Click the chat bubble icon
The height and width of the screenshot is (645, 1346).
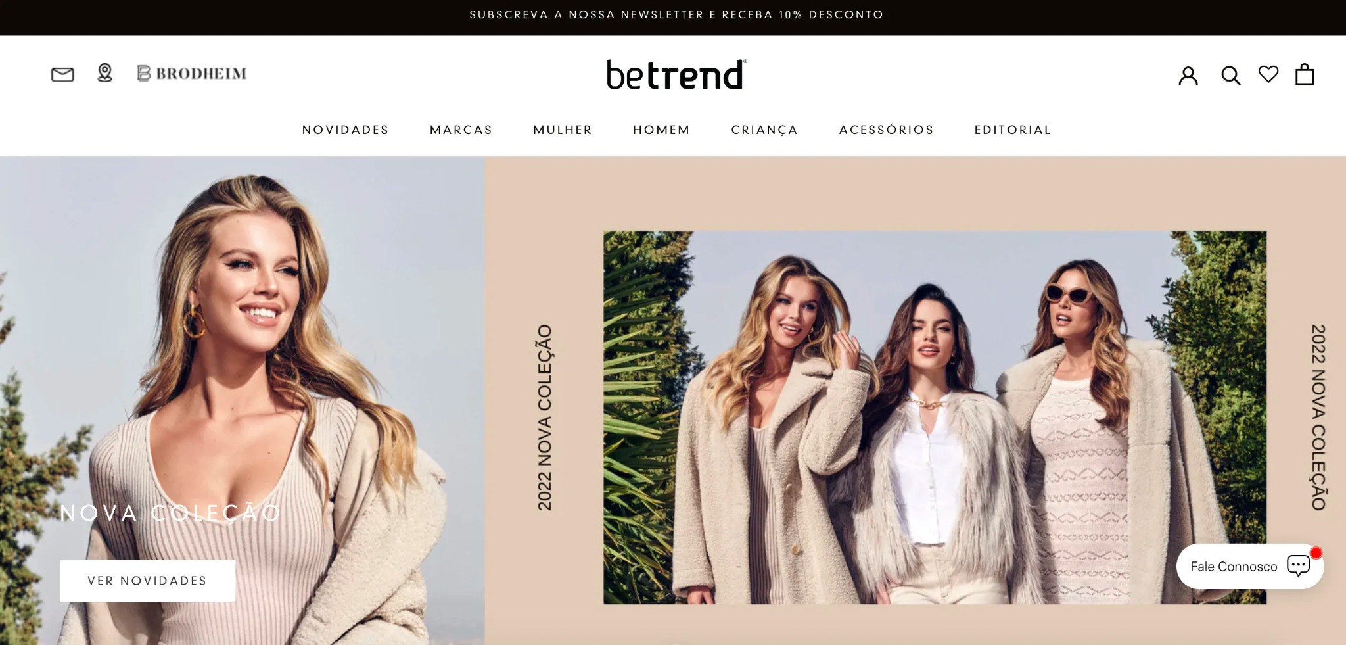click(x=1299, y=565)
